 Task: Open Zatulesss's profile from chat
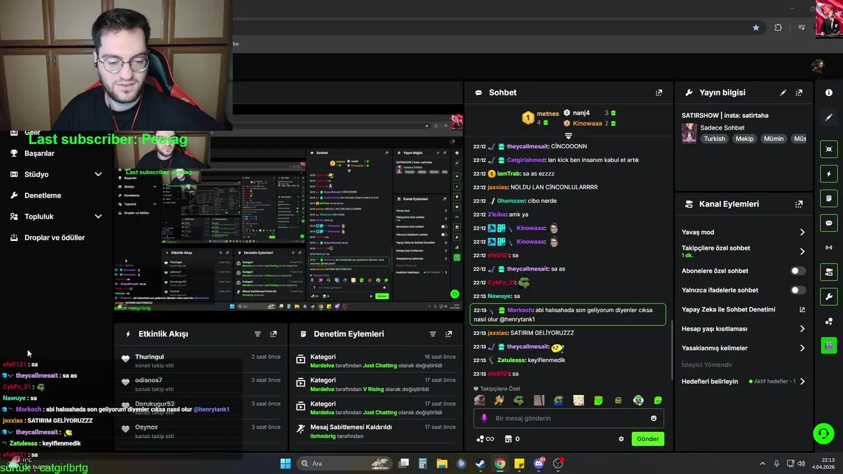[x=512, y=360]
